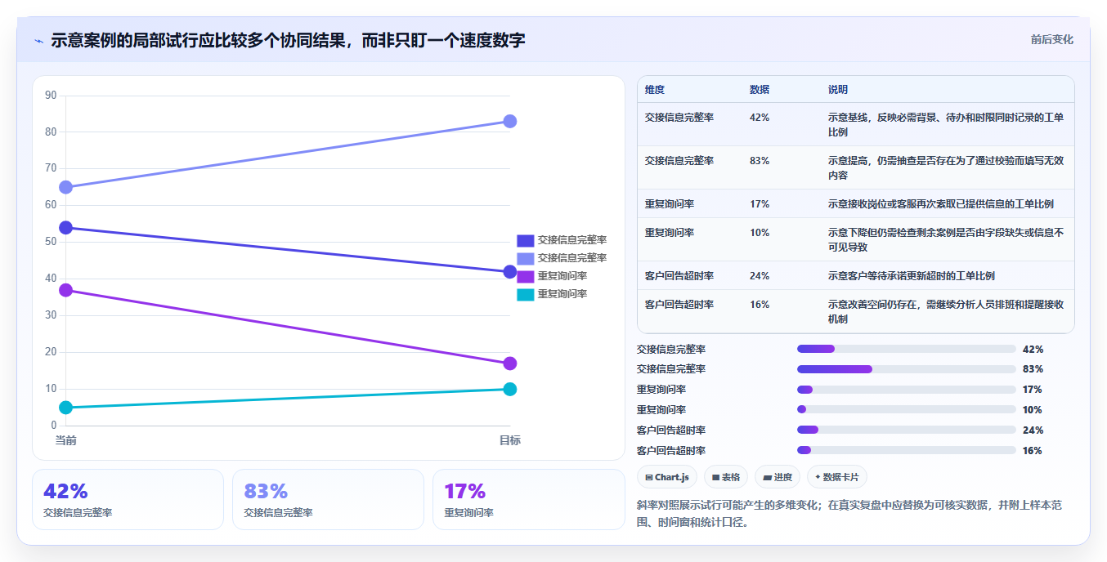This screenshot has height=562, width=1107.
Task: Select the 数据卡片 chip
Action: click(x=837, y=477)
